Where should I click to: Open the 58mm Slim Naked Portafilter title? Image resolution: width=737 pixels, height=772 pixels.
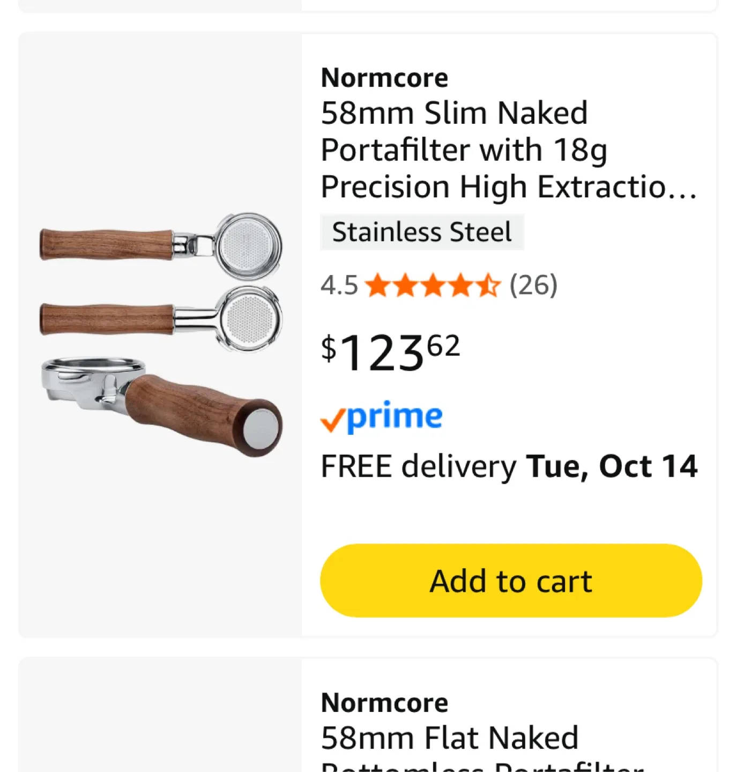click(x=508, y=150)
